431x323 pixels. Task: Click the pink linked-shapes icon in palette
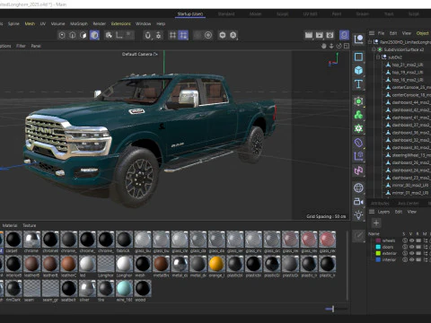[x=358, y=170]
